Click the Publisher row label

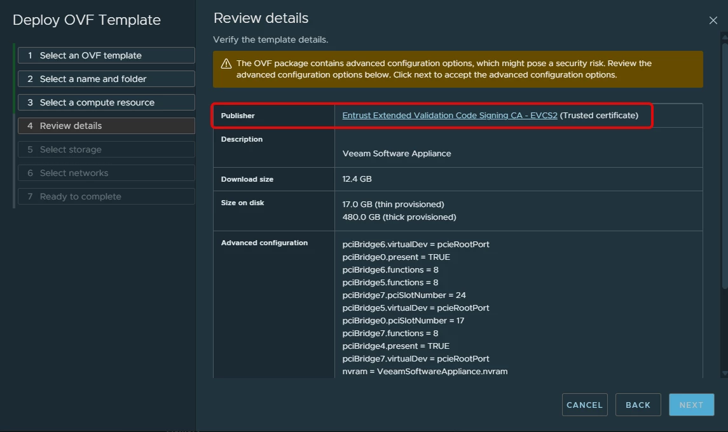coord(238,116)
